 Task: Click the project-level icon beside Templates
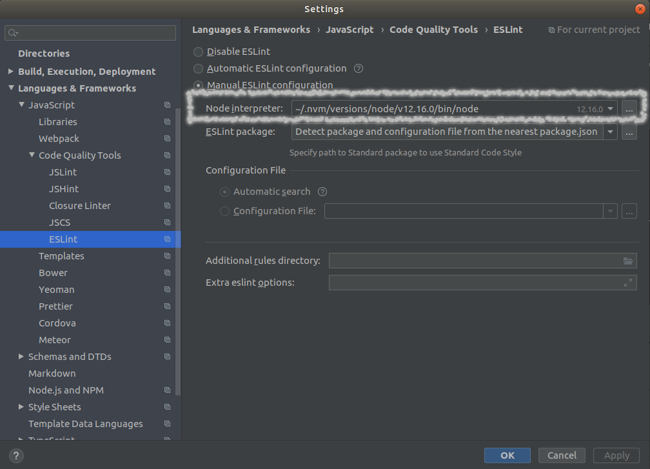(168, 256)
